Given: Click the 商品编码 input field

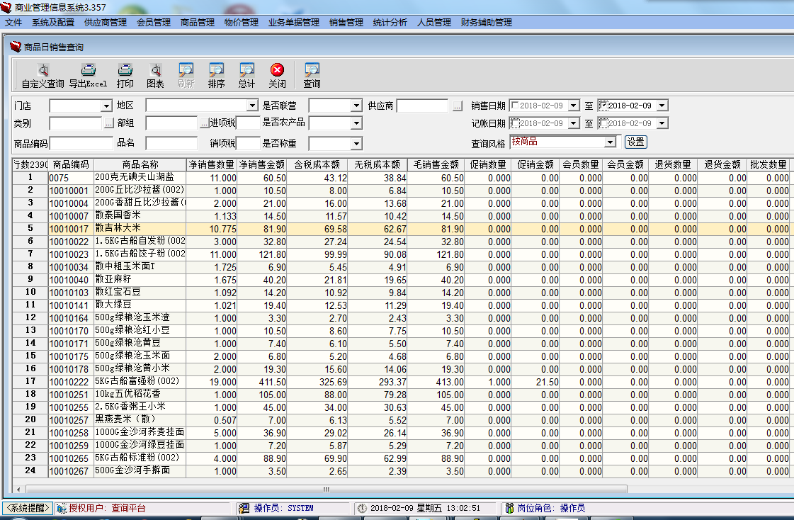Looking at the screenshot, I should click(81, 143).
